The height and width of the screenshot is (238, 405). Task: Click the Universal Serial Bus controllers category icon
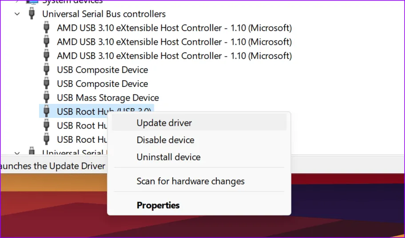(32, 14)
